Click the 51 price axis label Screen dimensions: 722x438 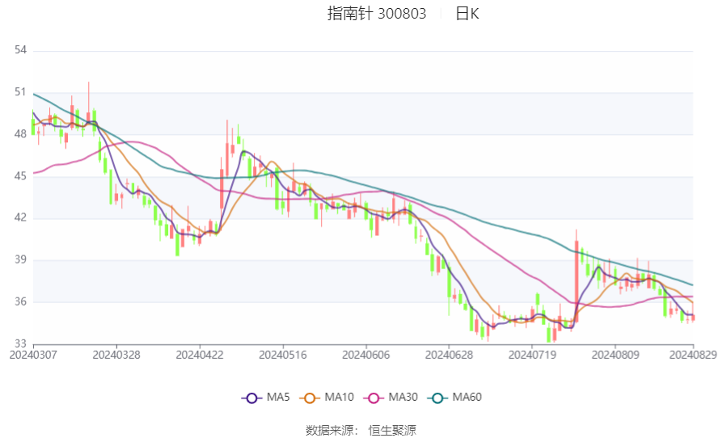[x=20, y=92]
